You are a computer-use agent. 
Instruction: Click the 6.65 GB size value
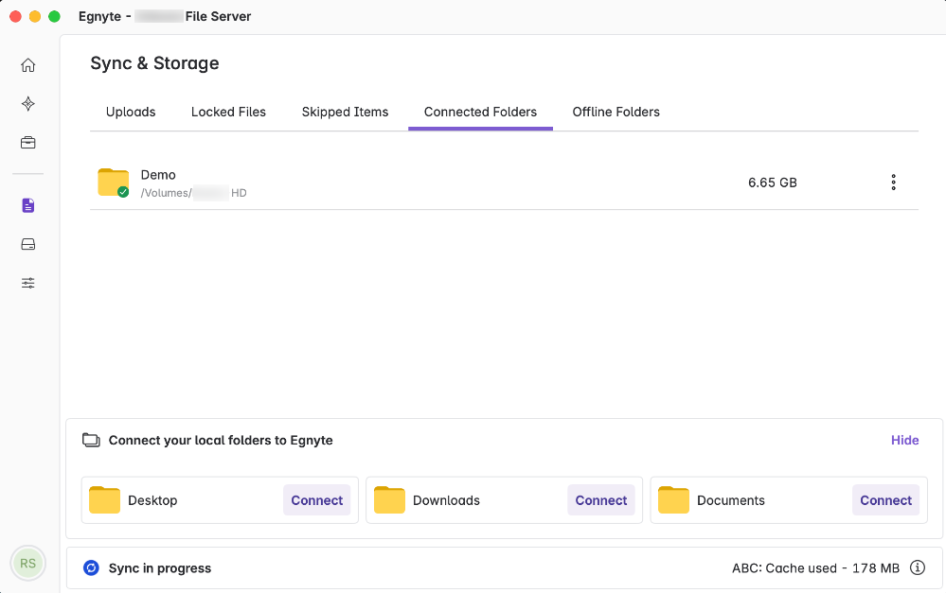coord(773,183)
